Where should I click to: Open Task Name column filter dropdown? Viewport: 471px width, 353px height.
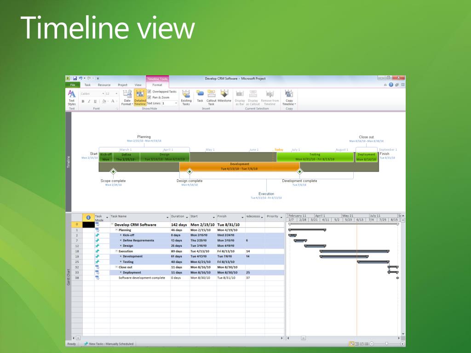tap(167, 217)
